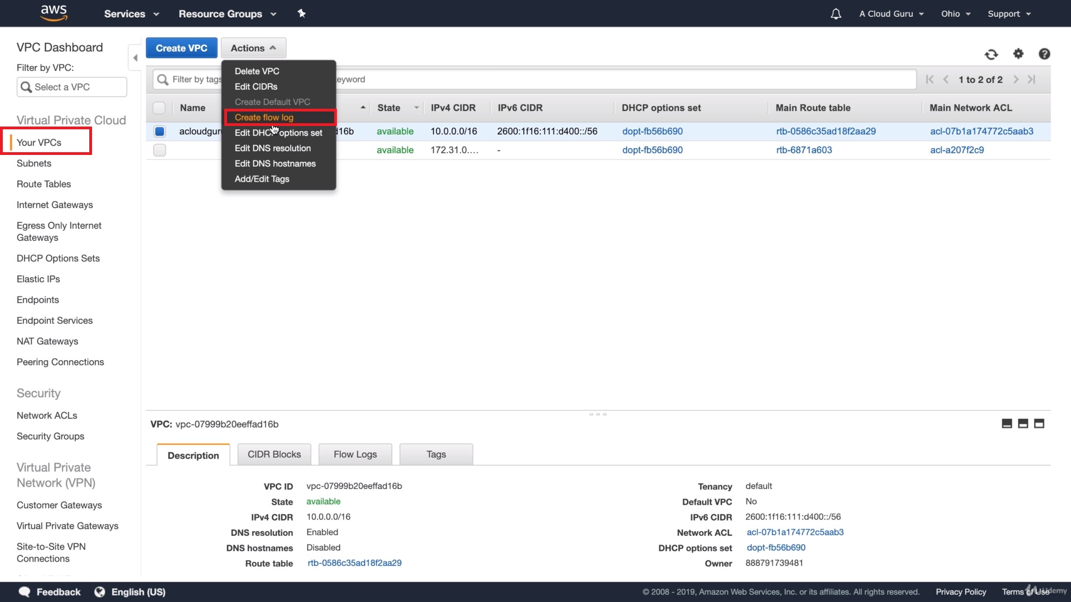The height and width of the screenshot is (602, 1071).
Task: Toggle the select-all header checkbox
Action: click(159, 108)
